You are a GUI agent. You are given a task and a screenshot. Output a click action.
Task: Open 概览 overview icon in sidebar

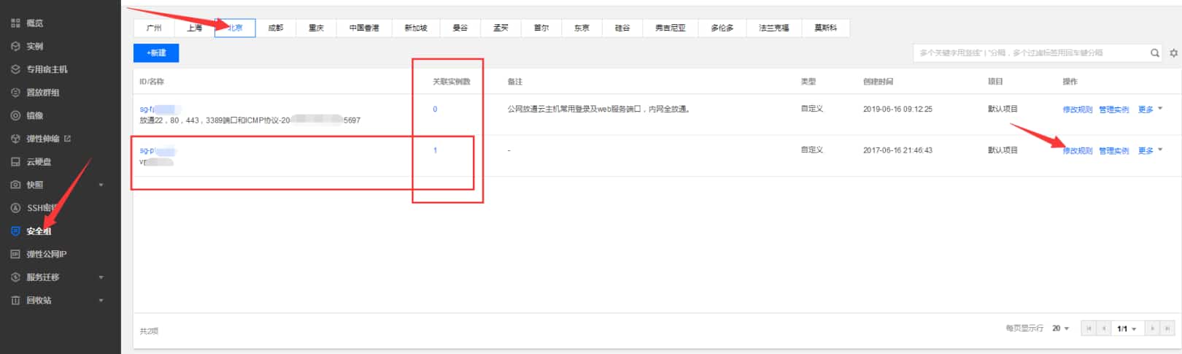pyautogui.click(x=15, y=23)
